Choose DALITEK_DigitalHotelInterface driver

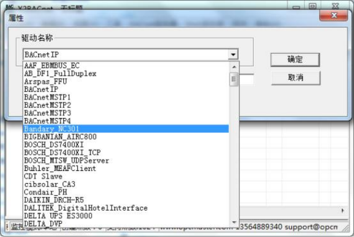[126, 208]
